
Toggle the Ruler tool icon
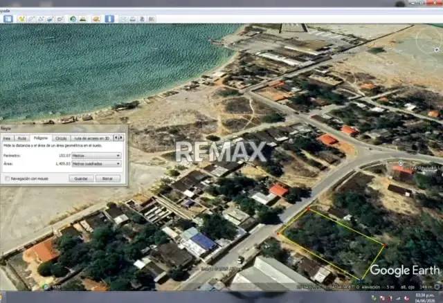pyautogui.click(x=109, y=19)
